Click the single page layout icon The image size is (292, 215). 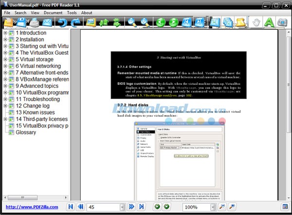point(215,22)
